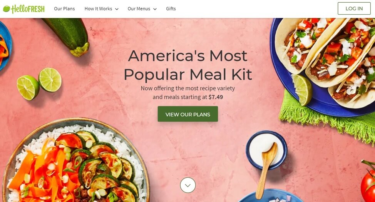The image size is (375, 202).
Task: Click the HelloFresh lime logo icon
Action: click(x=7, y=9)
